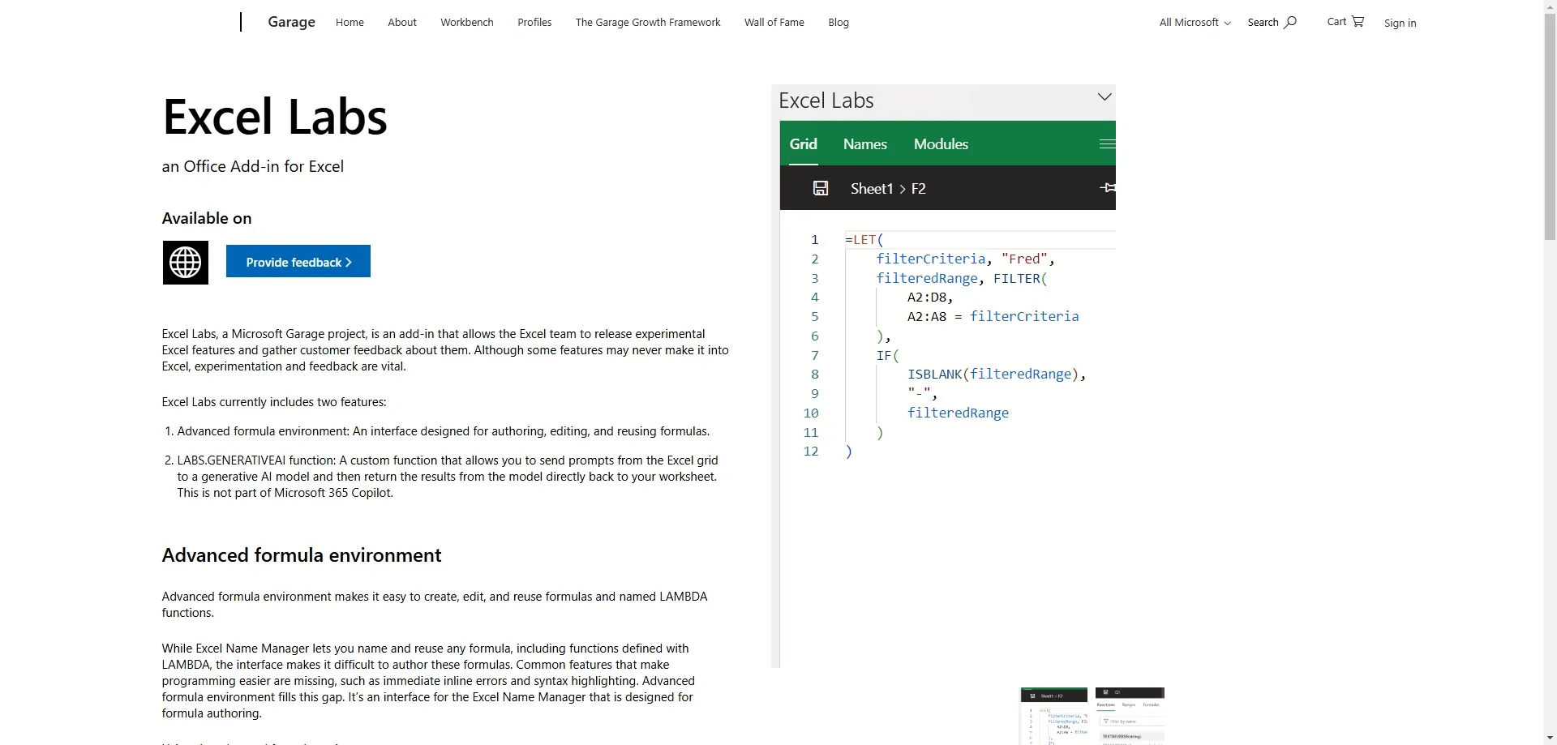Switch to the Names tab
The height and width of the screenshot is (745, 1557).
[864, 143]
